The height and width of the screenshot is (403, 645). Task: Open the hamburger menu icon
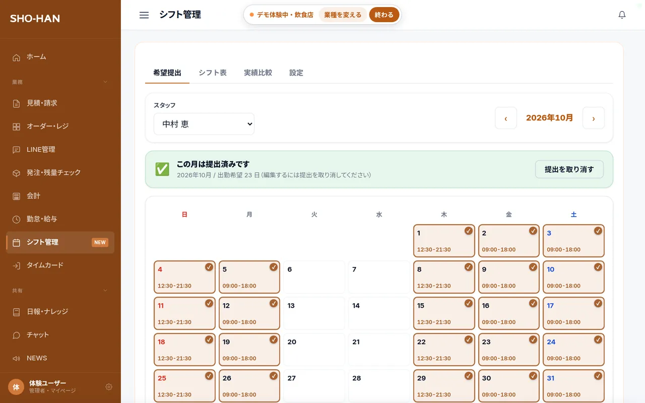coord(144,15)
